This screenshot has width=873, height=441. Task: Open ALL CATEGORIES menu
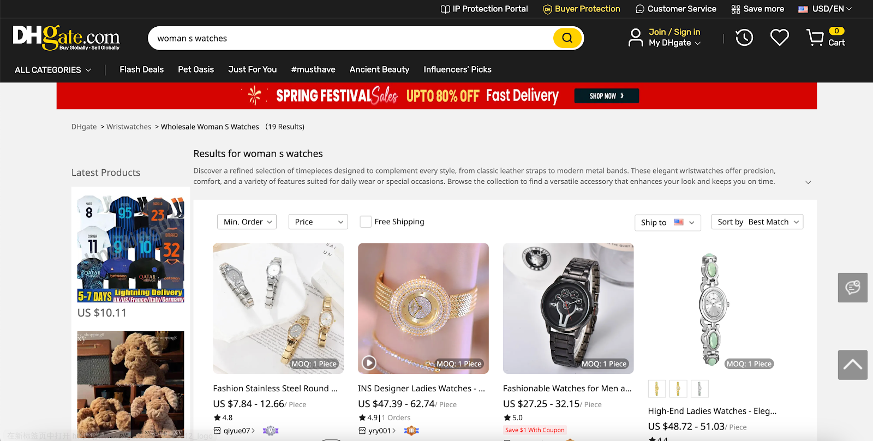click(x=53, y=70)
